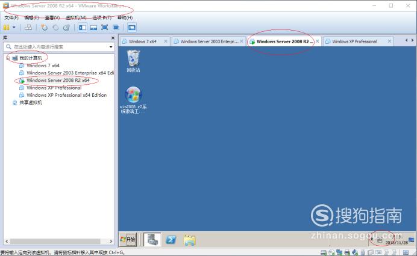The width and height of the screenshot is (417, 256).
Task: Close the Windows Server 2008 R2 tab
Action: 318,41
